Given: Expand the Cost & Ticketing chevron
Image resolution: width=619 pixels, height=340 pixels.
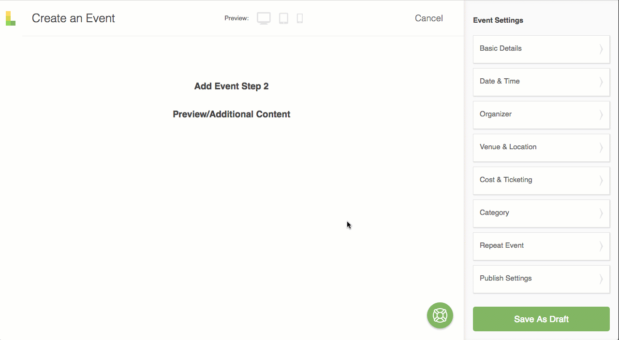Looking at the screenshot, I should click(601, 180).
